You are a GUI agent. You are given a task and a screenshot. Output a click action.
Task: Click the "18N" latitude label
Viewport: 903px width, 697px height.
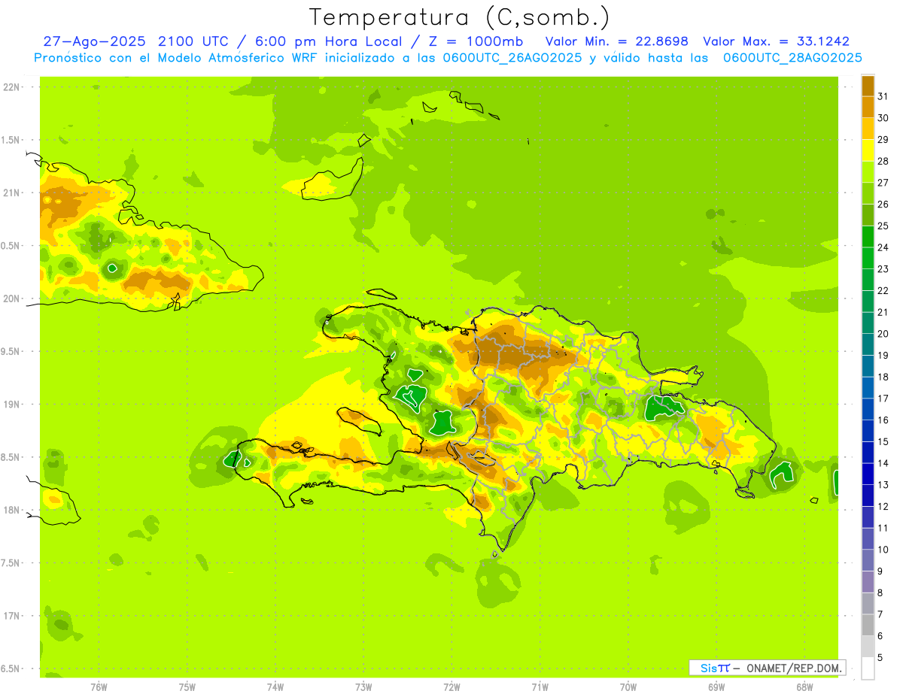[11, 510]
